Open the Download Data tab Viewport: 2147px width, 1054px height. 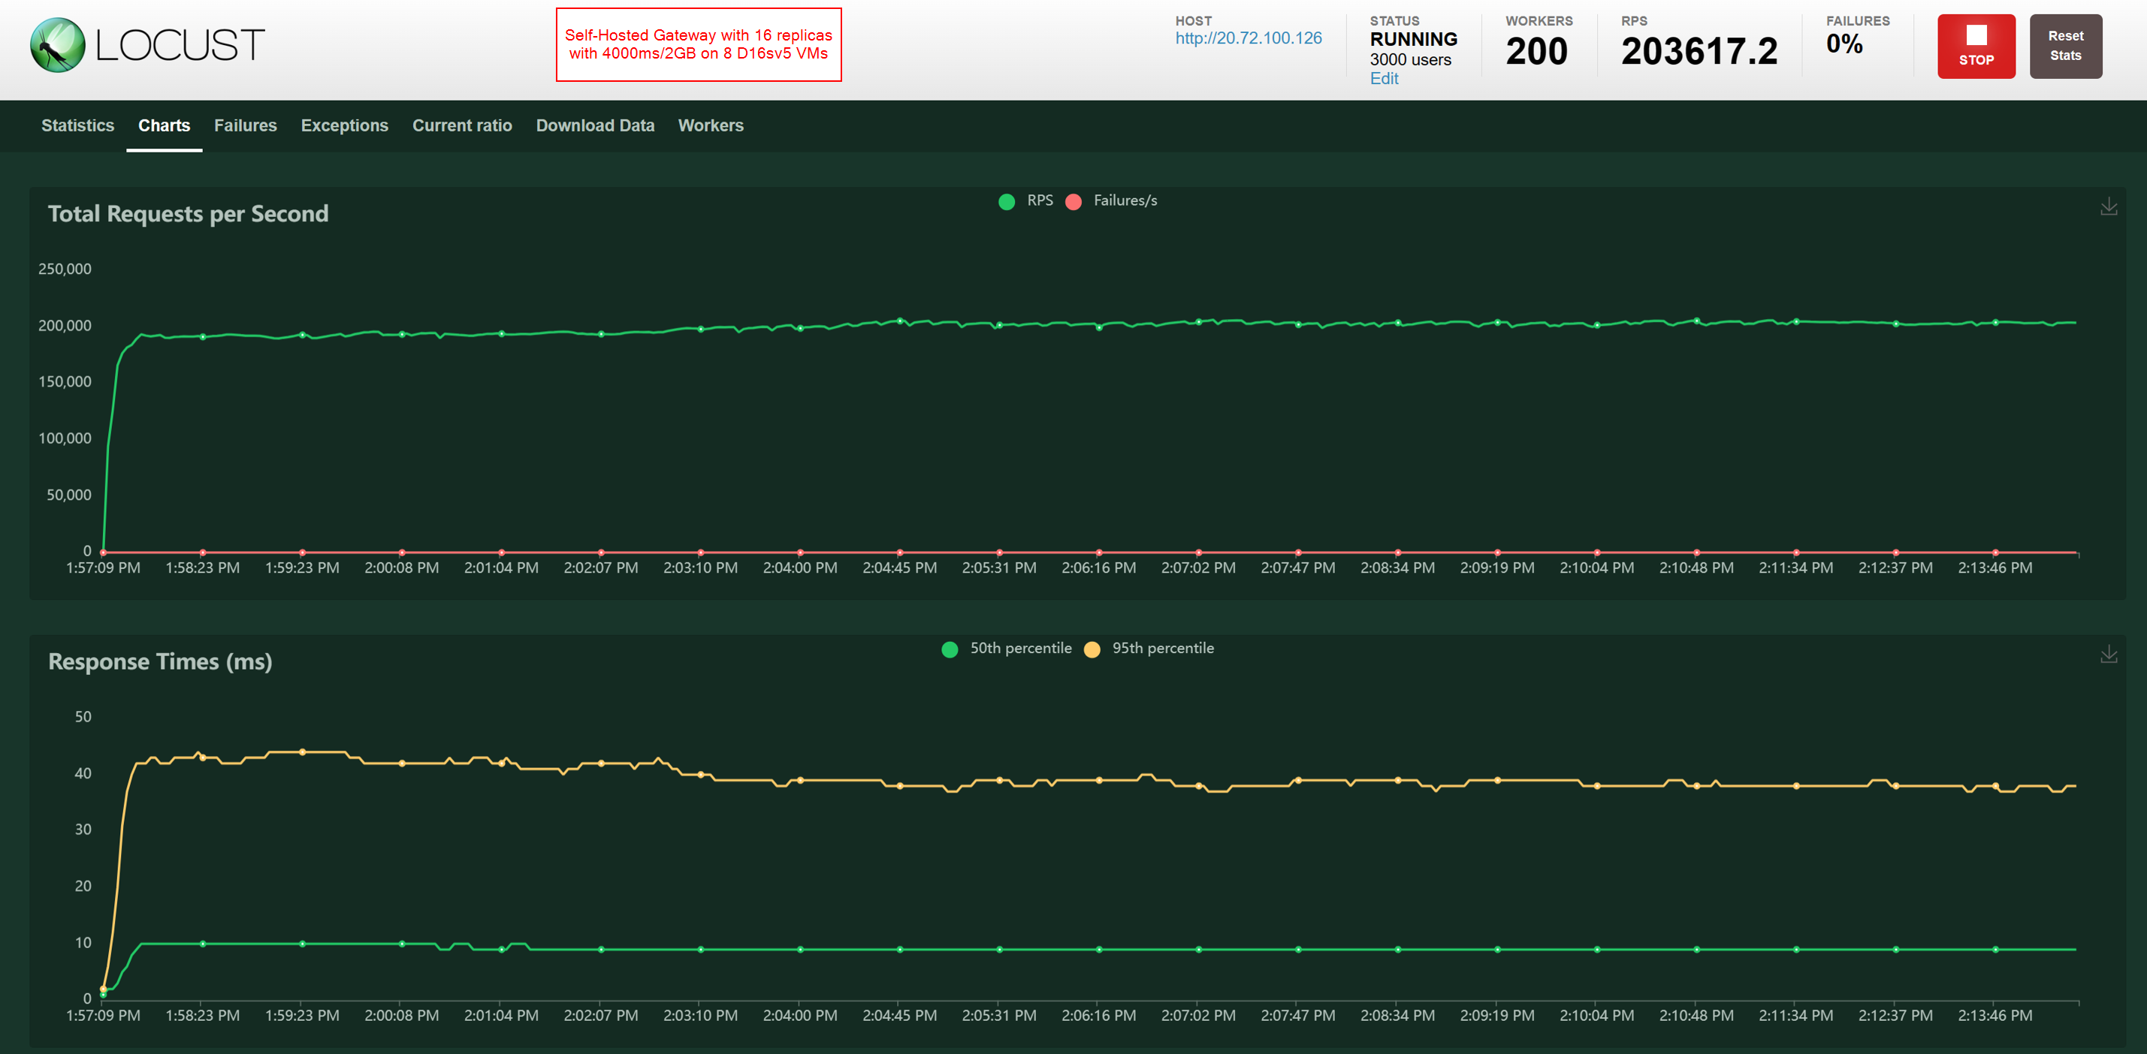coord(594,126)
